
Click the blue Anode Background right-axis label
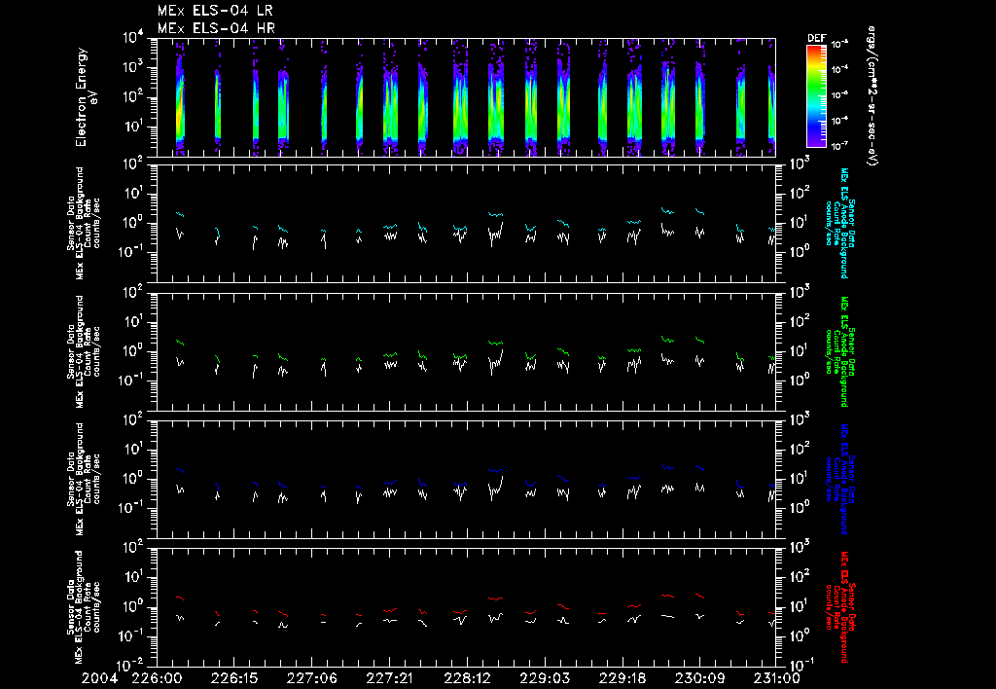point(839,479)
